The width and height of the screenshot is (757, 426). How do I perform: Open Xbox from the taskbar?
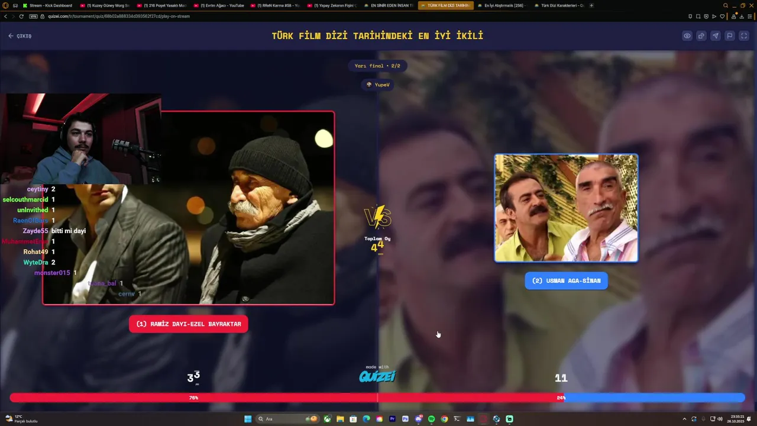tap(327, 419)
